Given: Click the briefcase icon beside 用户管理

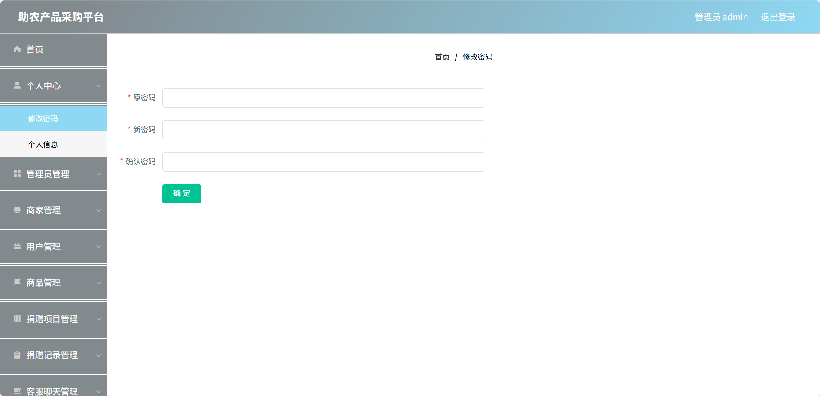Looking at the screenshot, I should click(x=17, y=246).
